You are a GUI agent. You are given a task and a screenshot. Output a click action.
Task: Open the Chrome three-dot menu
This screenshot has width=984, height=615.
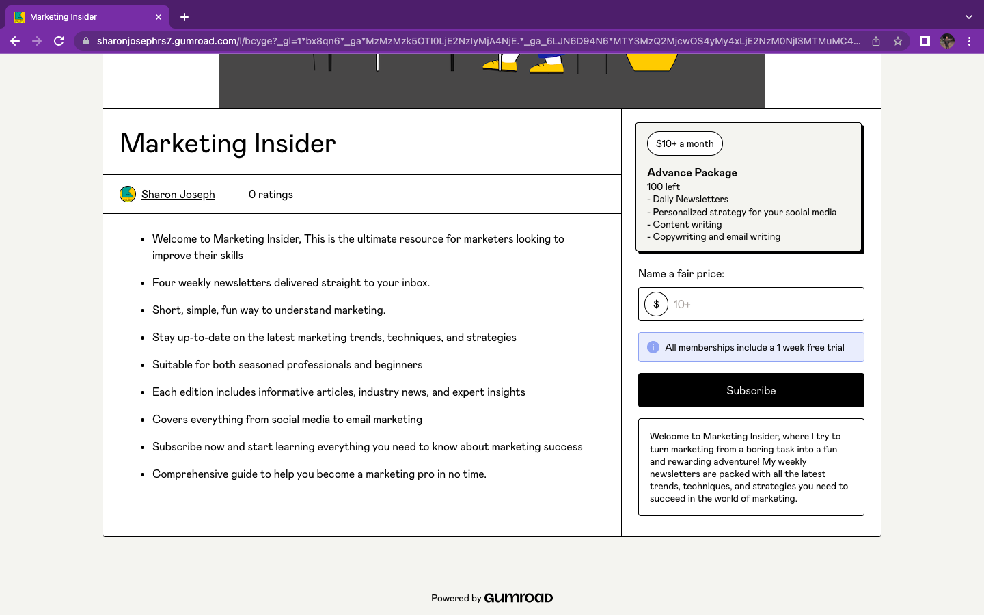(969, 41)
